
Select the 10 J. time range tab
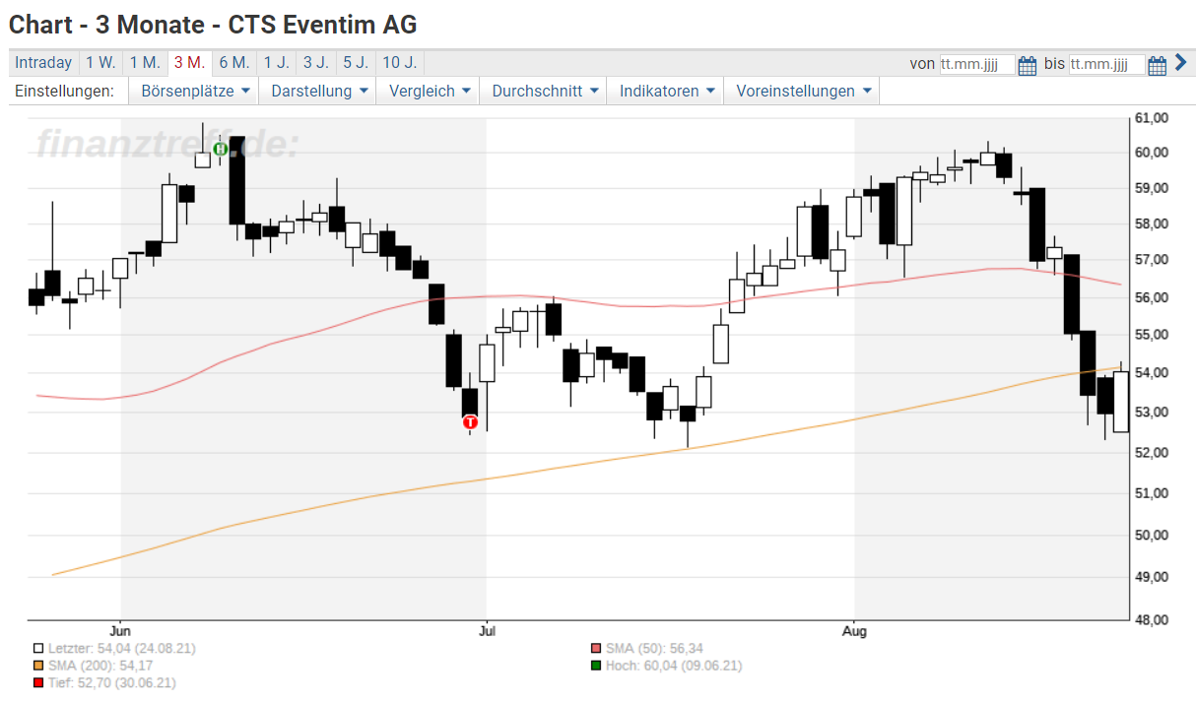pos(399,63)
